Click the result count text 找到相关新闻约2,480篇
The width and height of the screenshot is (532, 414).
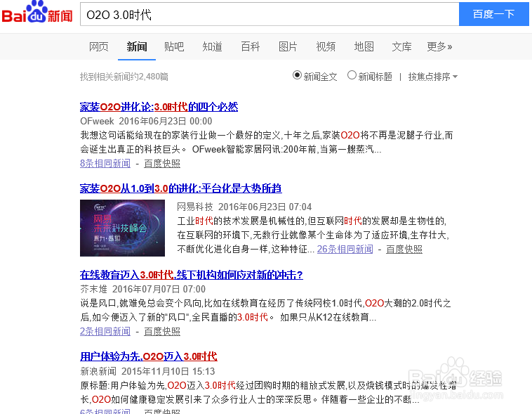pyautogui.click(x=124, y=77)
